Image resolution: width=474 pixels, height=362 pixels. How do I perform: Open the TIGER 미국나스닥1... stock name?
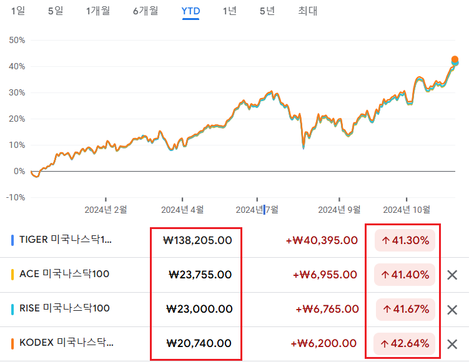(66, 240)
